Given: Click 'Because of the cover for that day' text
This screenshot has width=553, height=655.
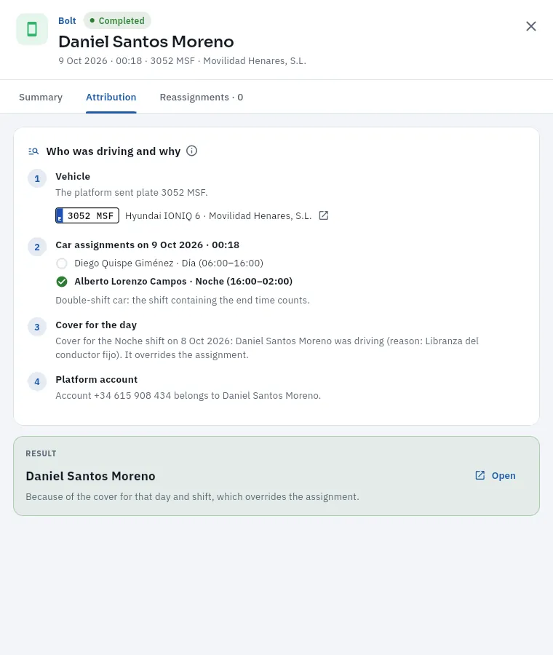Looking at the screenshot, I should [192, 496].
